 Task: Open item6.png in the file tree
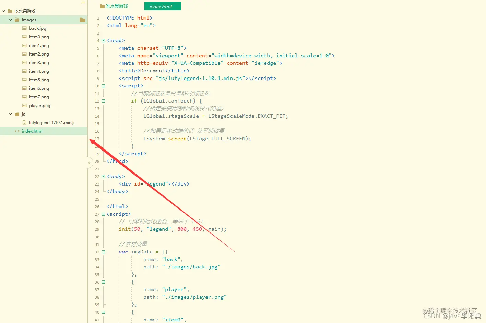click(39, 88)
